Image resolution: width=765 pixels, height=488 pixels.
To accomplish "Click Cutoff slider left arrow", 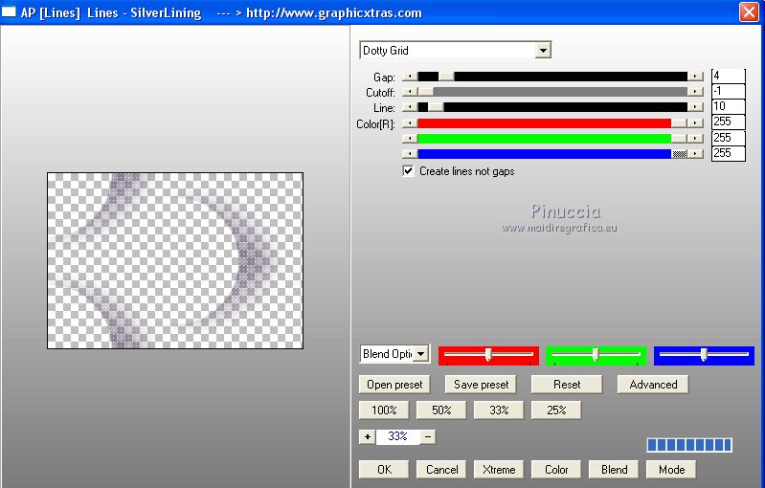I will pos(410,92).
